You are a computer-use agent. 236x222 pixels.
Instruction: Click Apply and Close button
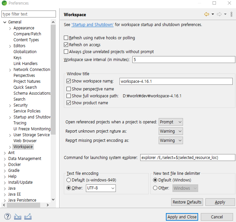point(182,217)
